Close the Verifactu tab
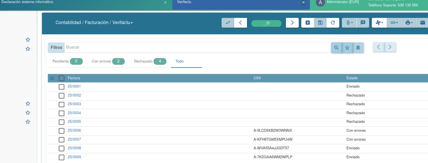Viewport: 428px width, 163px height. point(303,2)
